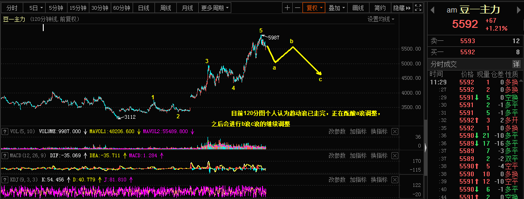Click the 5987 high price label
Screen dimensions: 524x199
point(274,38)
